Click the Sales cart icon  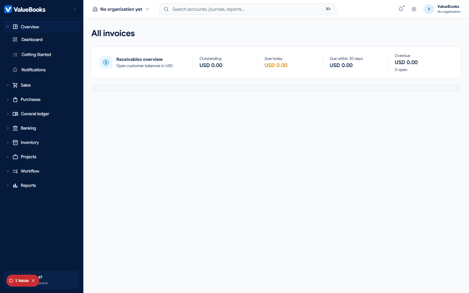[15, 85]
